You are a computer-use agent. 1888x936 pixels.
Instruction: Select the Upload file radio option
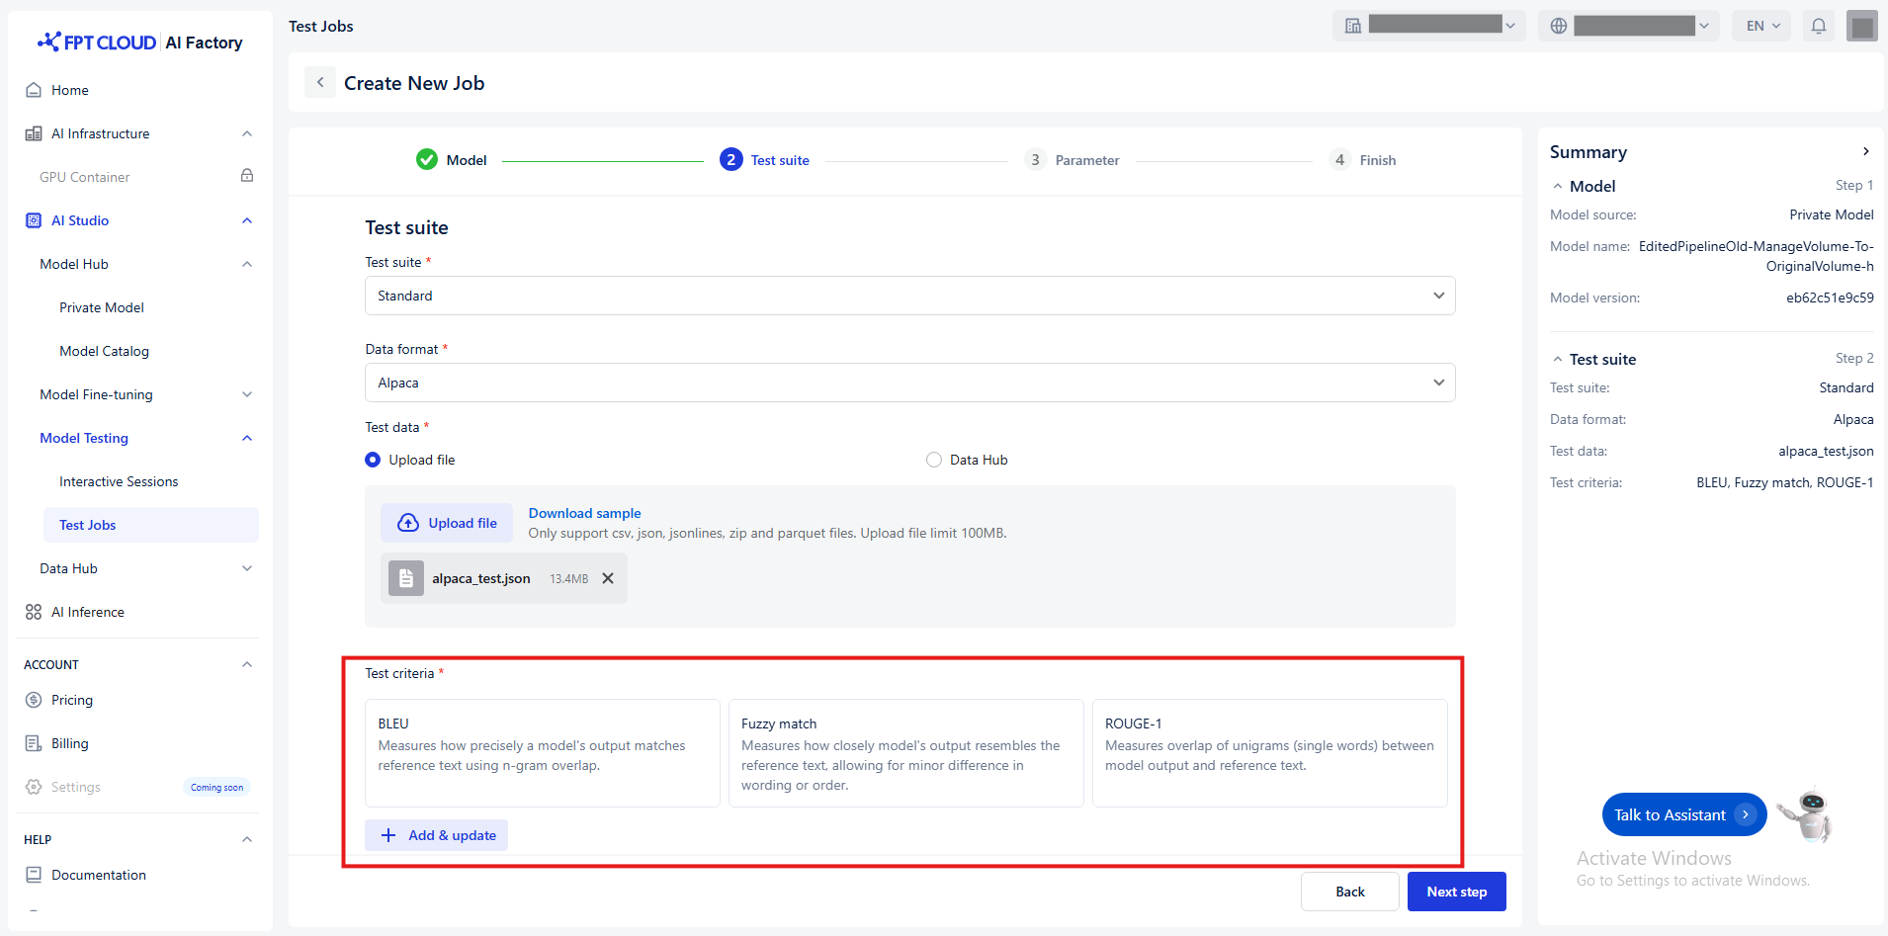(x=373, y=460)
